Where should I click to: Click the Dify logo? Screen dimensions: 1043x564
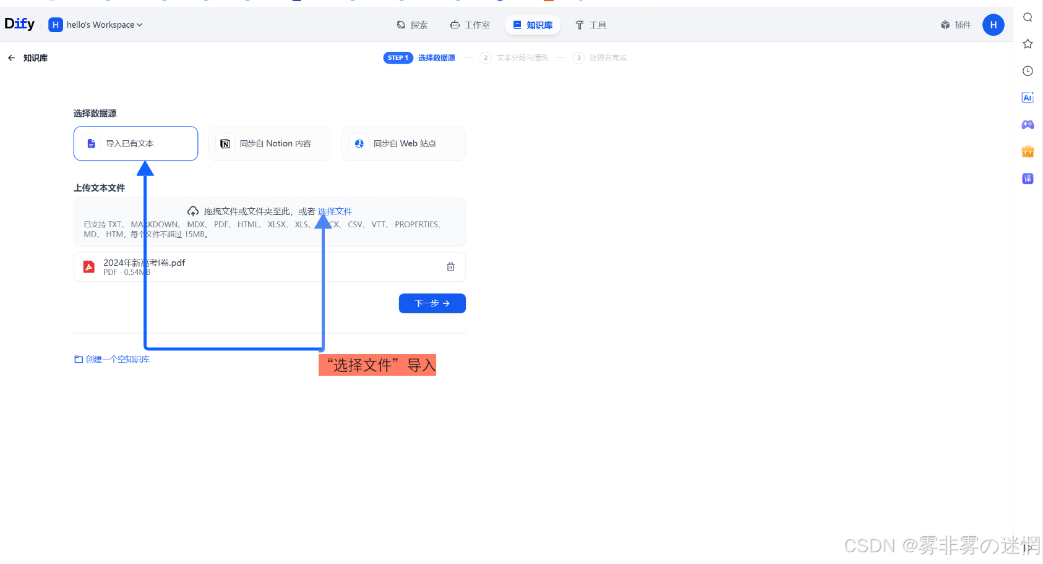pos(19,24)
